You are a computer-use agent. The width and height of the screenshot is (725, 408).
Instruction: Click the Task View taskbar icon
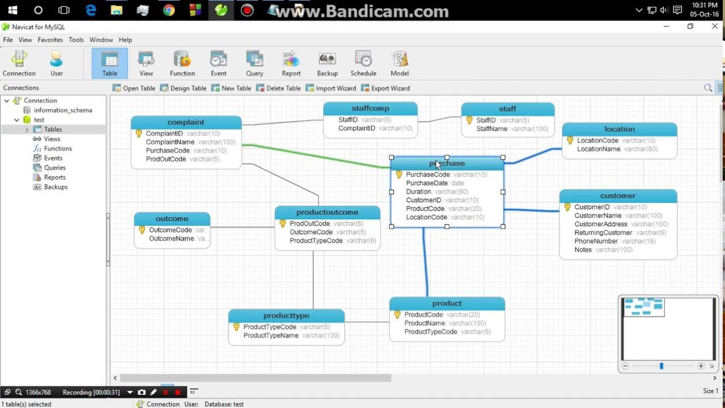[x=64, y=10]
